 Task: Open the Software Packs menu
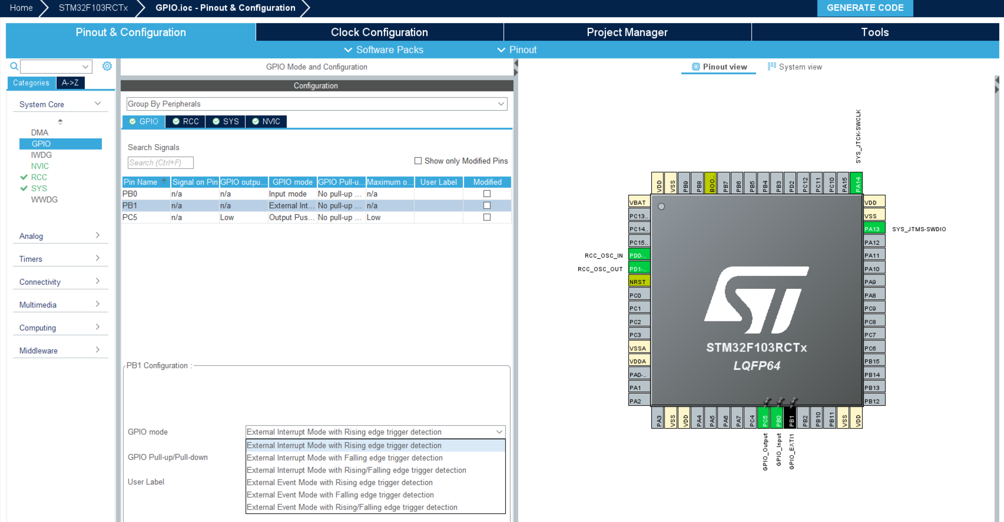click(384, 50)
